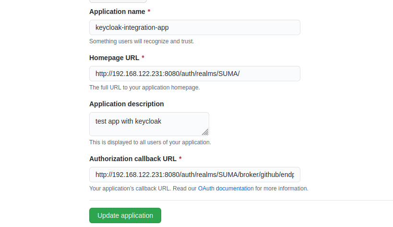Open the OAuth documentation link
The image size is (393, 227).
click(226, 189)
